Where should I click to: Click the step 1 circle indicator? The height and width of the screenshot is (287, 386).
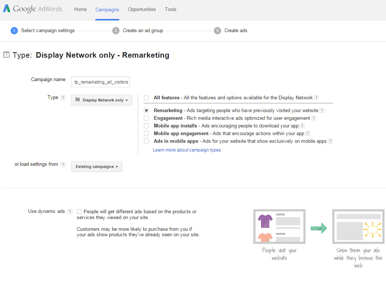click(x=14, y=31)
